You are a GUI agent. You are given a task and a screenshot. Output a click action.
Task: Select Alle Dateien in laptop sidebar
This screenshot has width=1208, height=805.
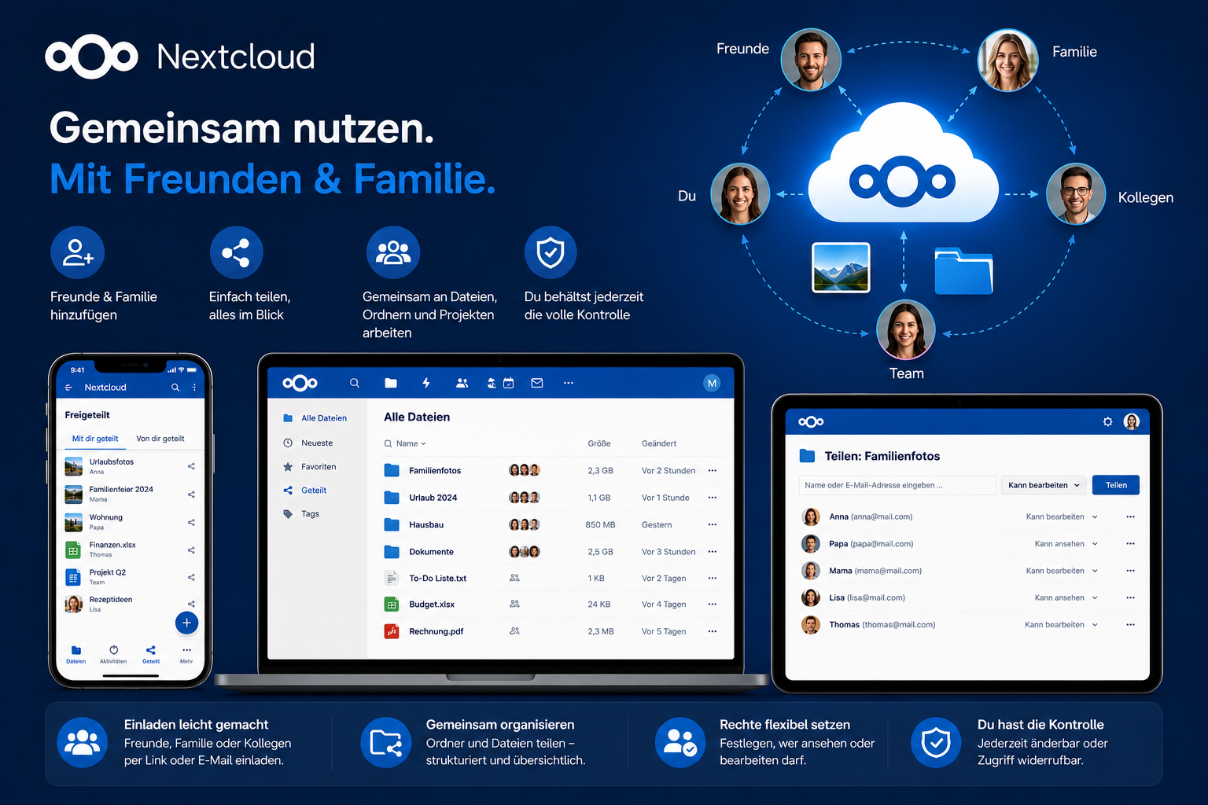[x=315, y=418]
